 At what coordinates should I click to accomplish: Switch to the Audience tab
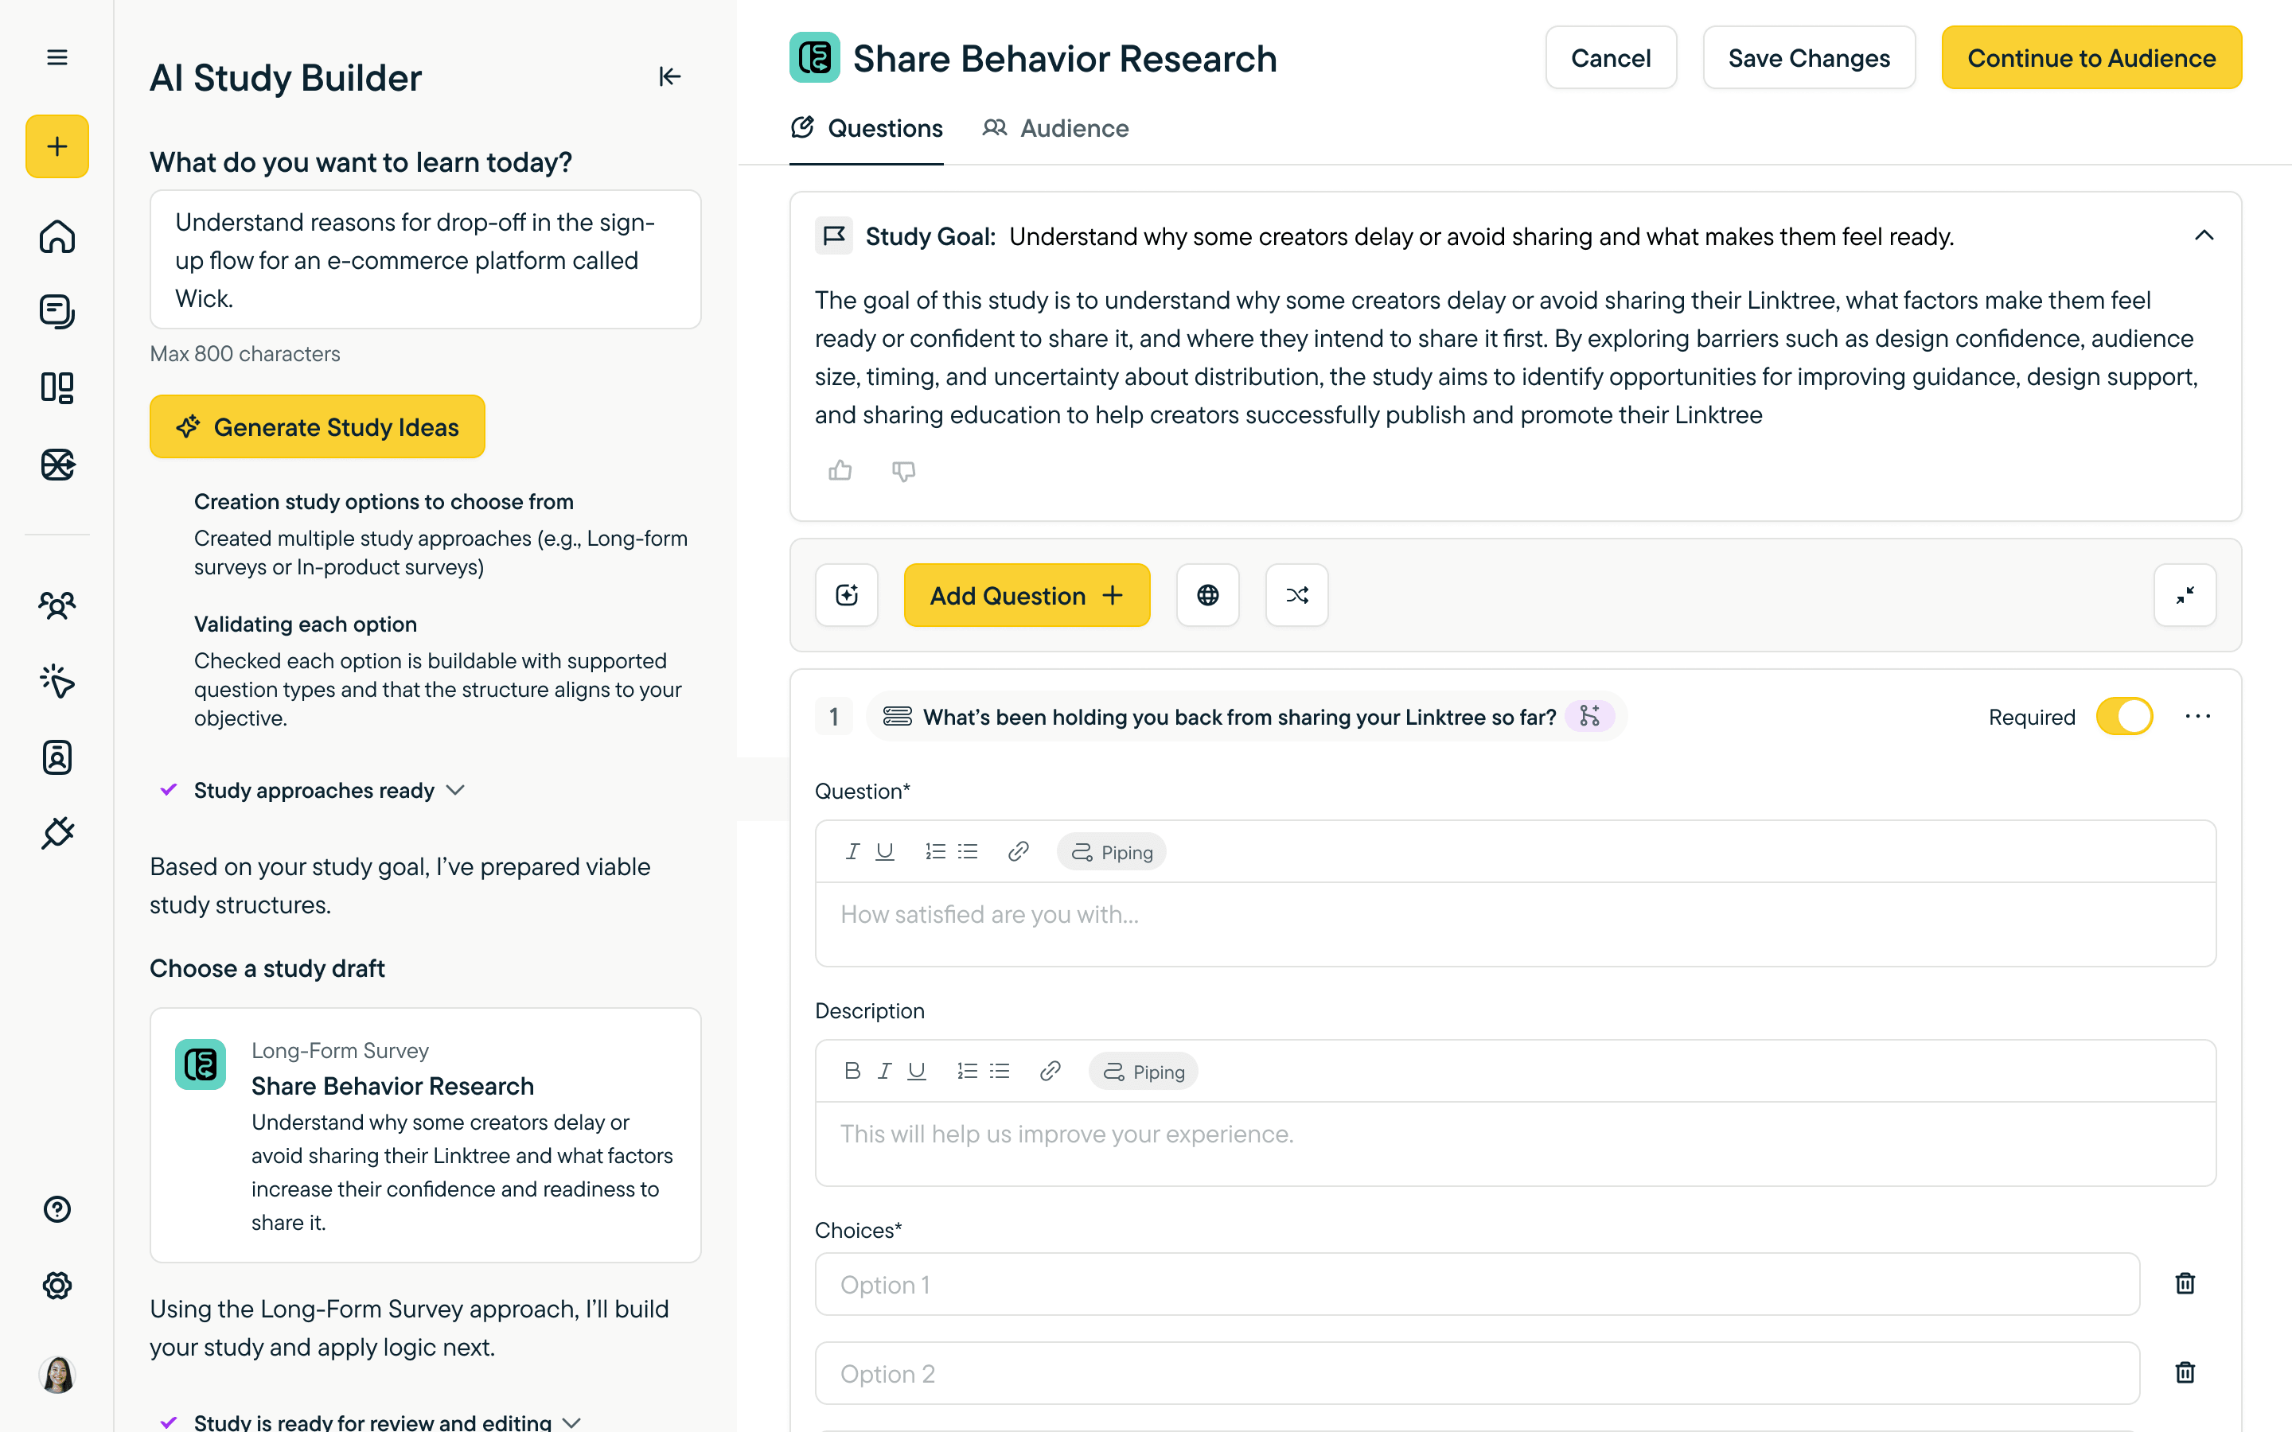click(x=1055, y=128)
